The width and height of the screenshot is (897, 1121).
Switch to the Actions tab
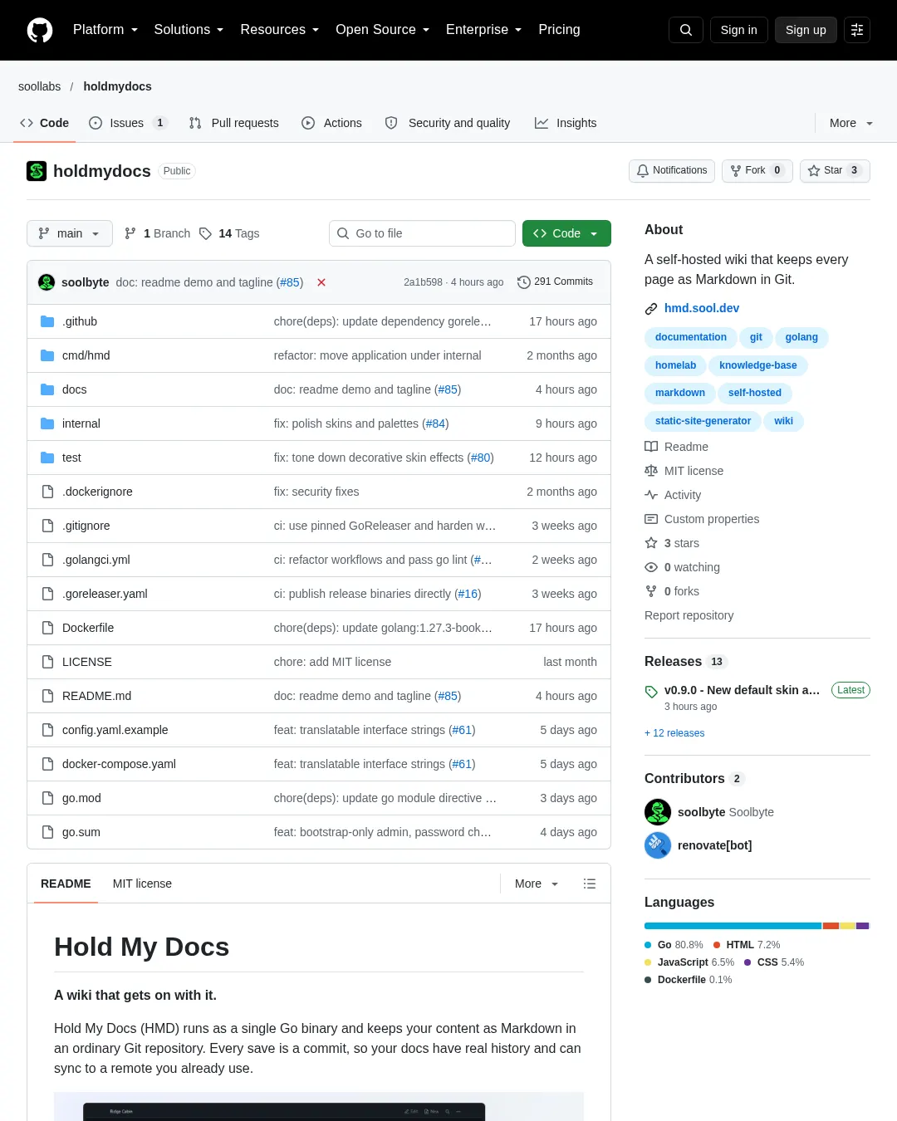pyautogui.click(x=331, y=123)
